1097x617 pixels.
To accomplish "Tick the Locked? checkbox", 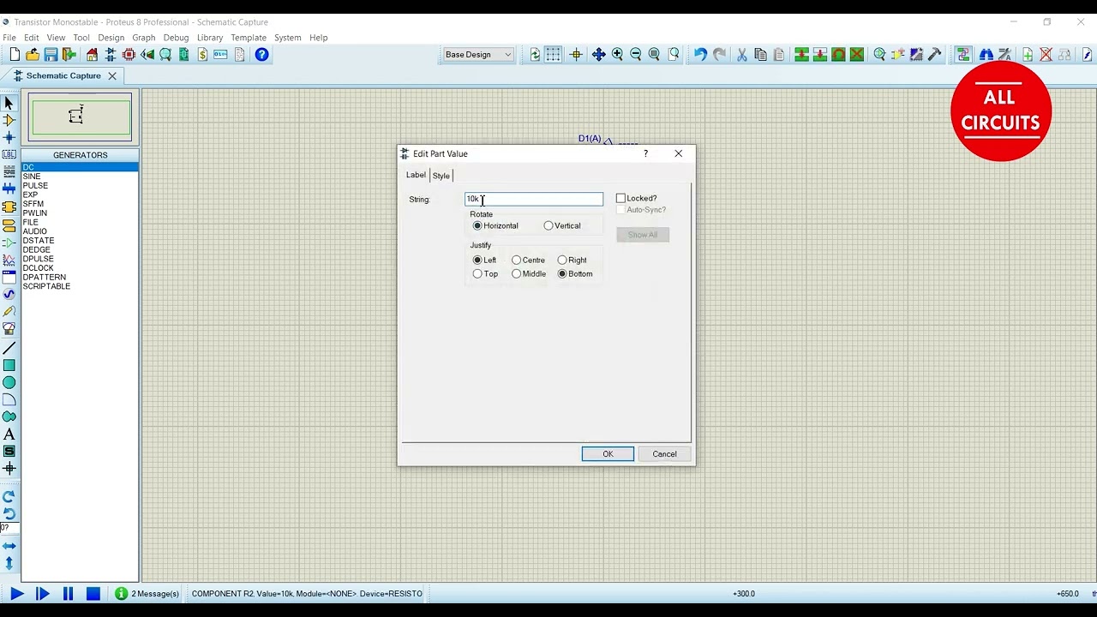I will pos(620,199).
